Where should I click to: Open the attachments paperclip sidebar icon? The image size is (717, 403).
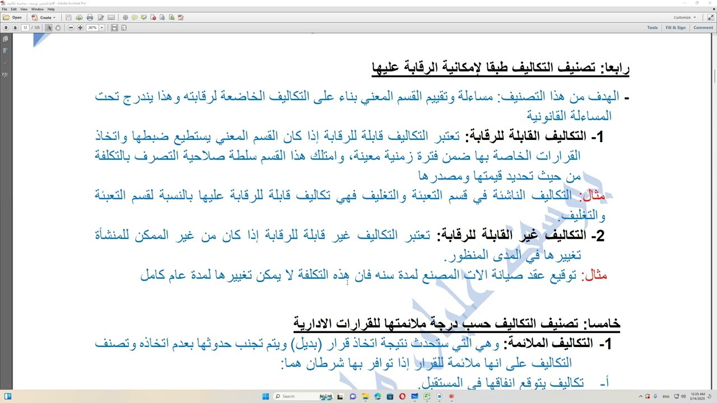coord(5,63)
